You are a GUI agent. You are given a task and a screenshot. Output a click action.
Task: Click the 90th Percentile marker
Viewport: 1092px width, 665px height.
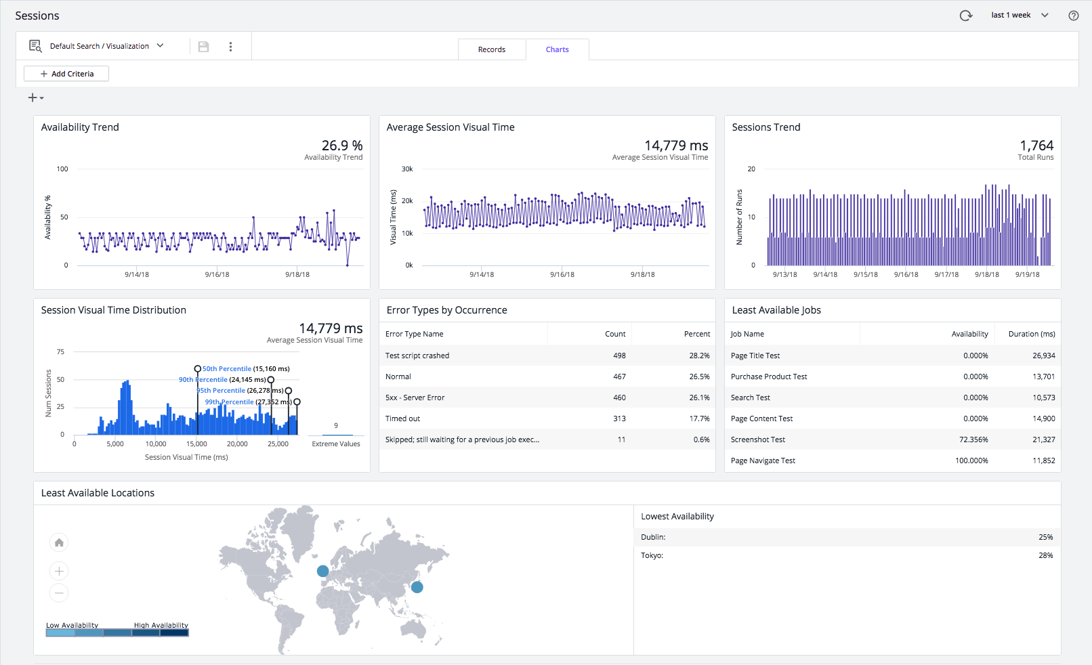271,380
